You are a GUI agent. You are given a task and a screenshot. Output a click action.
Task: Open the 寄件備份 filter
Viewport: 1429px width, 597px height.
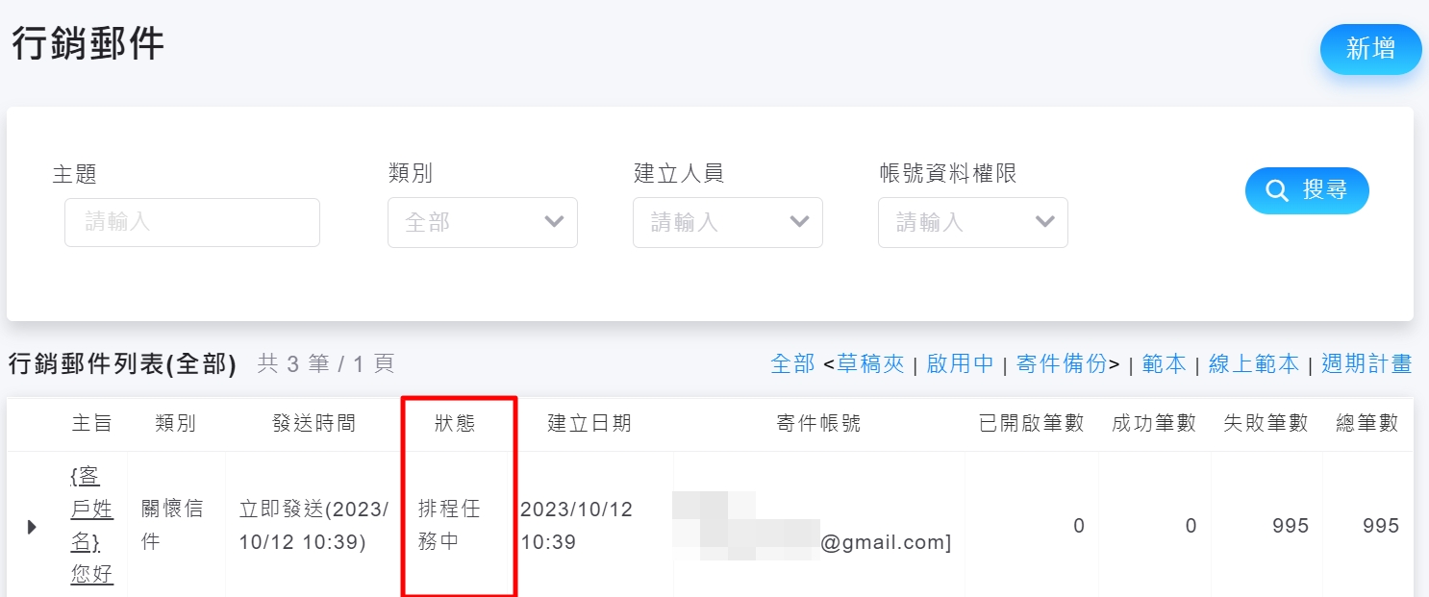coord(1062,363)
